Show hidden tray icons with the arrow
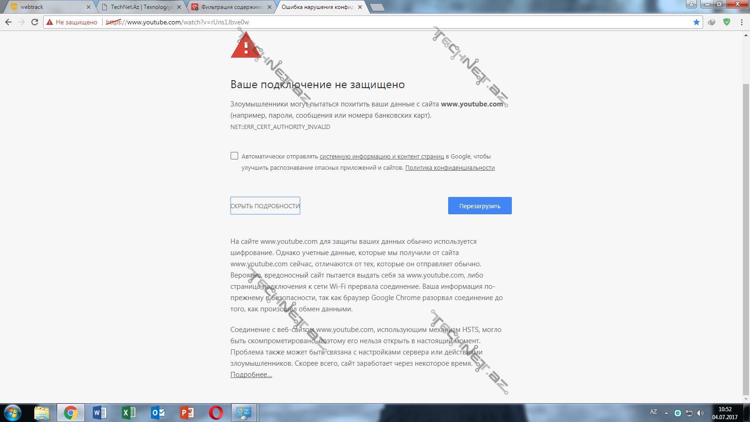Image resolution: width=750 pixels, height=422 pixels. pyautogui.click(x=666, y=413)
